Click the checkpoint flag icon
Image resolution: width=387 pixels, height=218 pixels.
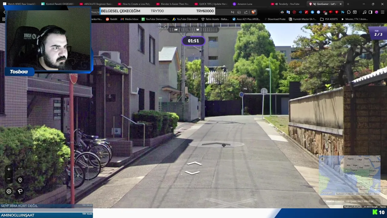pos(20,191)
